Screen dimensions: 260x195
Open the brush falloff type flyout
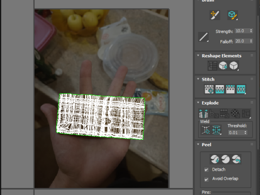point(204,37)
